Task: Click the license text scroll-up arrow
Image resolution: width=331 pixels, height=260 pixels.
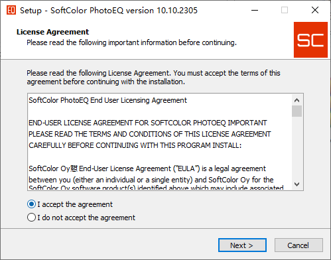Action: (x=297, y=100)
